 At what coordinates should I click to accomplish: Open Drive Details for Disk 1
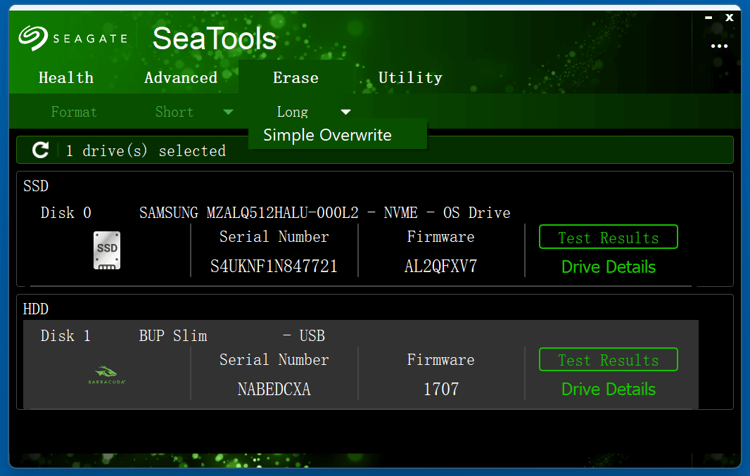608,390
